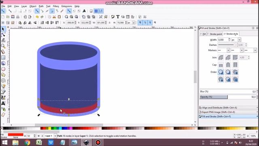Adjust the Opacity (%) slider
This screenshot has width=259, height=146.
click(x=228, y=97)
